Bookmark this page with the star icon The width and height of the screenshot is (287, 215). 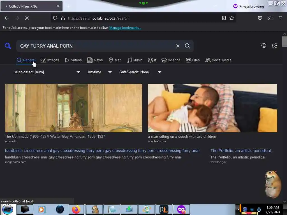[232, 18]
